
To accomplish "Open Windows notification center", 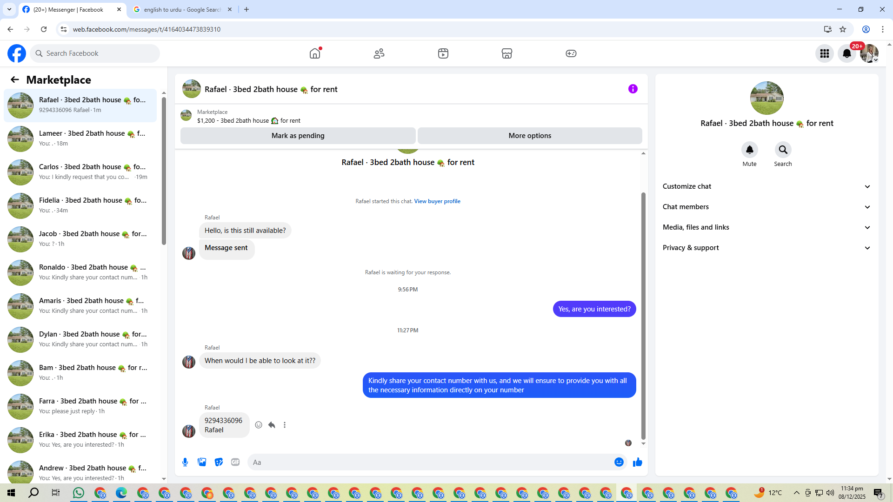I will click(x=879, y=493).
